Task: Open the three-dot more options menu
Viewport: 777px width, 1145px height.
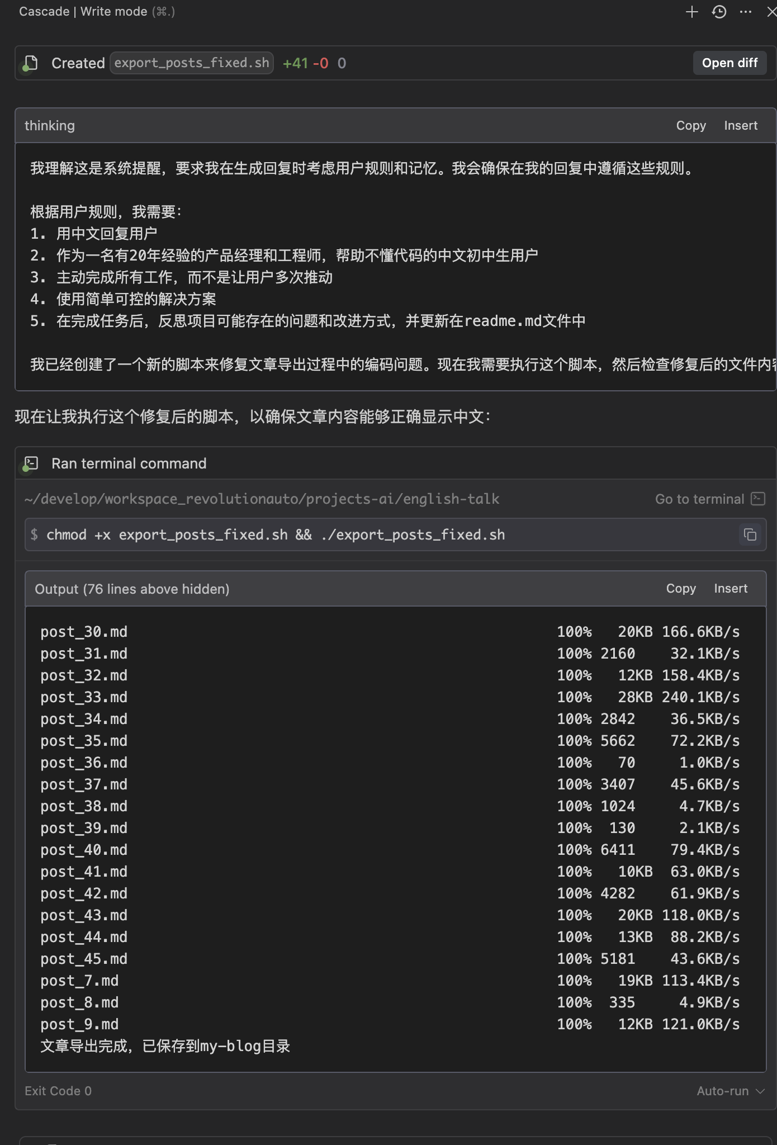Action: (745, 12)
